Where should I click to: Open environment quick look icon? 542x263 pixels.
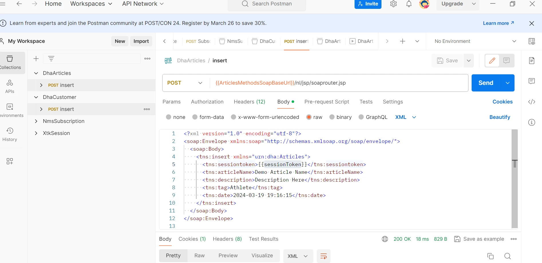[x=532, y=41]
